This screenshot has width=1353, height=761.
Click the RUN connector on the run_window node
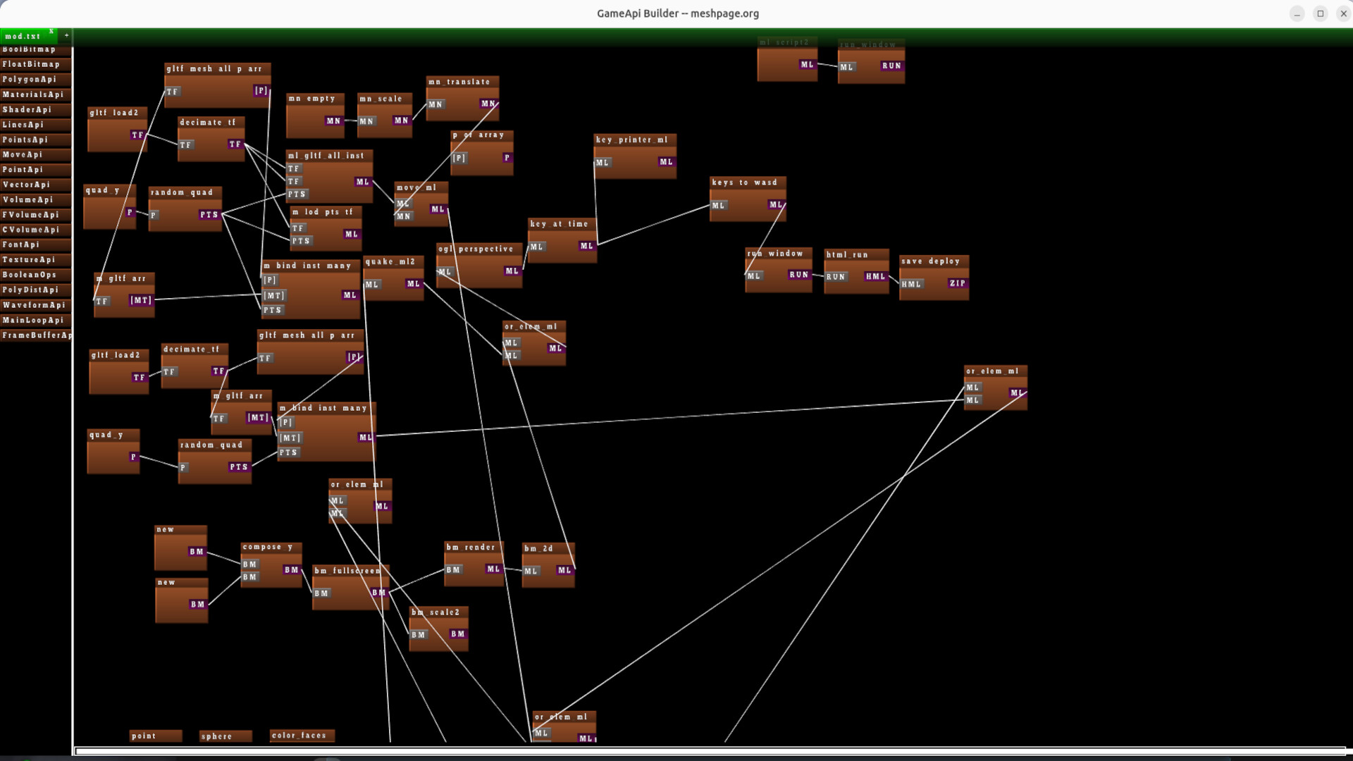tap(799, 275)
